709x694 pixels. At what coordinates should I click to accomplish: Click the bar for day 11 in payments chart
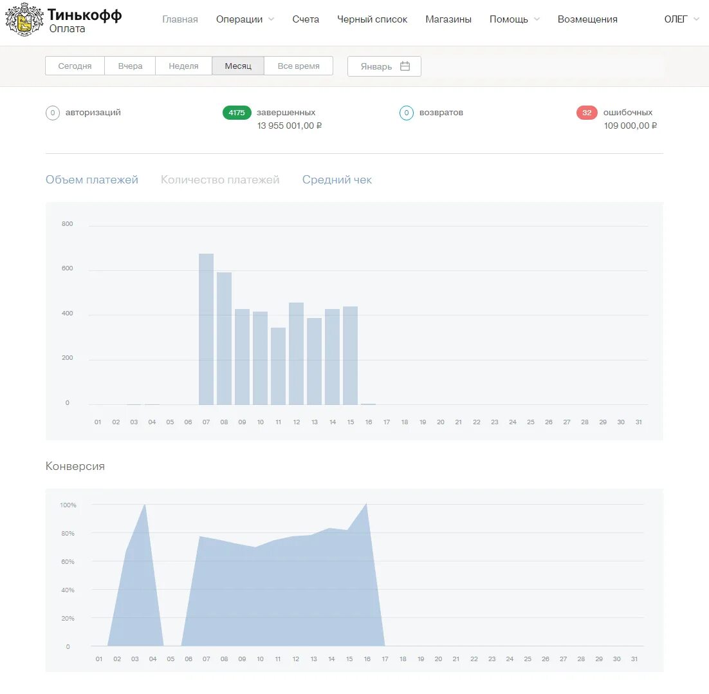coord(278,366)
